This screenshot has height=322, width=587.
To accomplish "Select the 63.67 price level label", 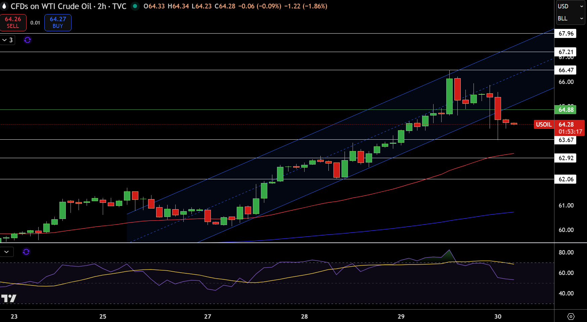I will 566,140.
